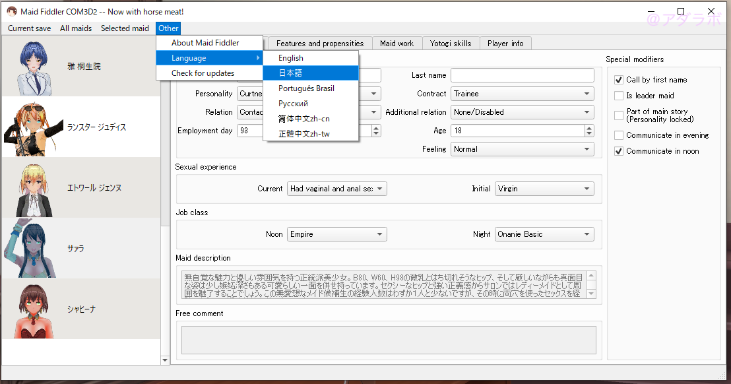Enable the Is leader maid checkbox
The image size is (731, 384).
619,96
